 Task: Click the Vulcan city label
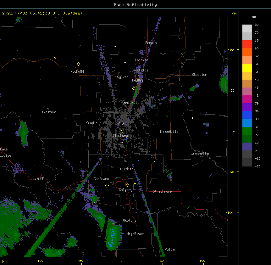(170, 249)
